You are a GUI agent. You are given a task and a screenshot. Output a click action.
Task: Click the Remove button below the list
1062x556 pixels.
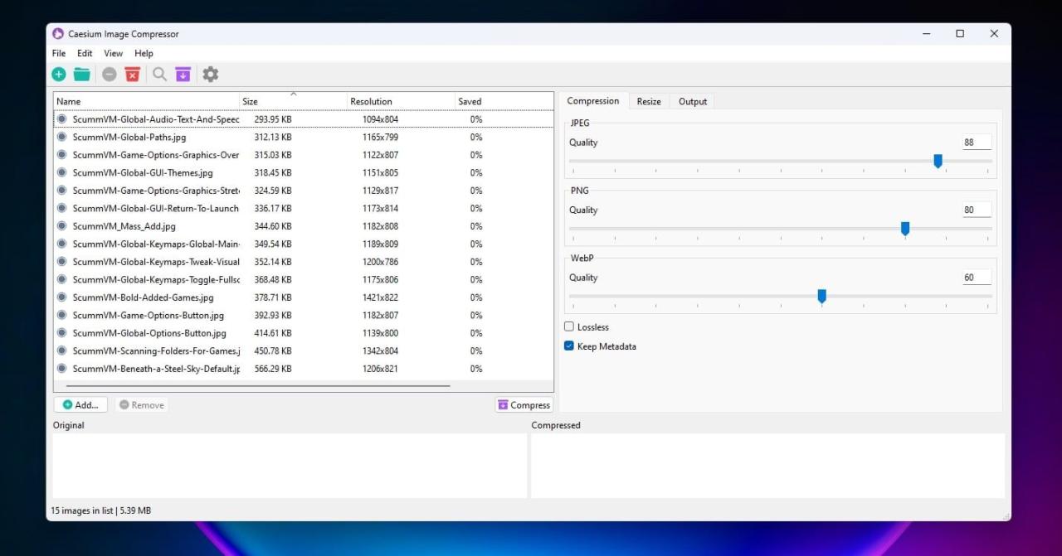click(141, 405)
